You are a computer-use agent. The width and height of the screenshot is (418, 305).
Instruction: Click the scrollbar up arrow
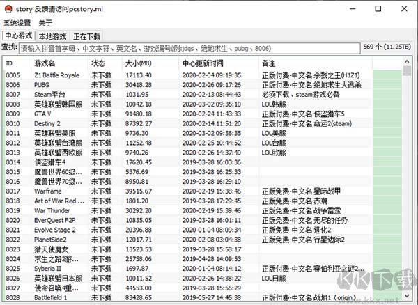407,61
